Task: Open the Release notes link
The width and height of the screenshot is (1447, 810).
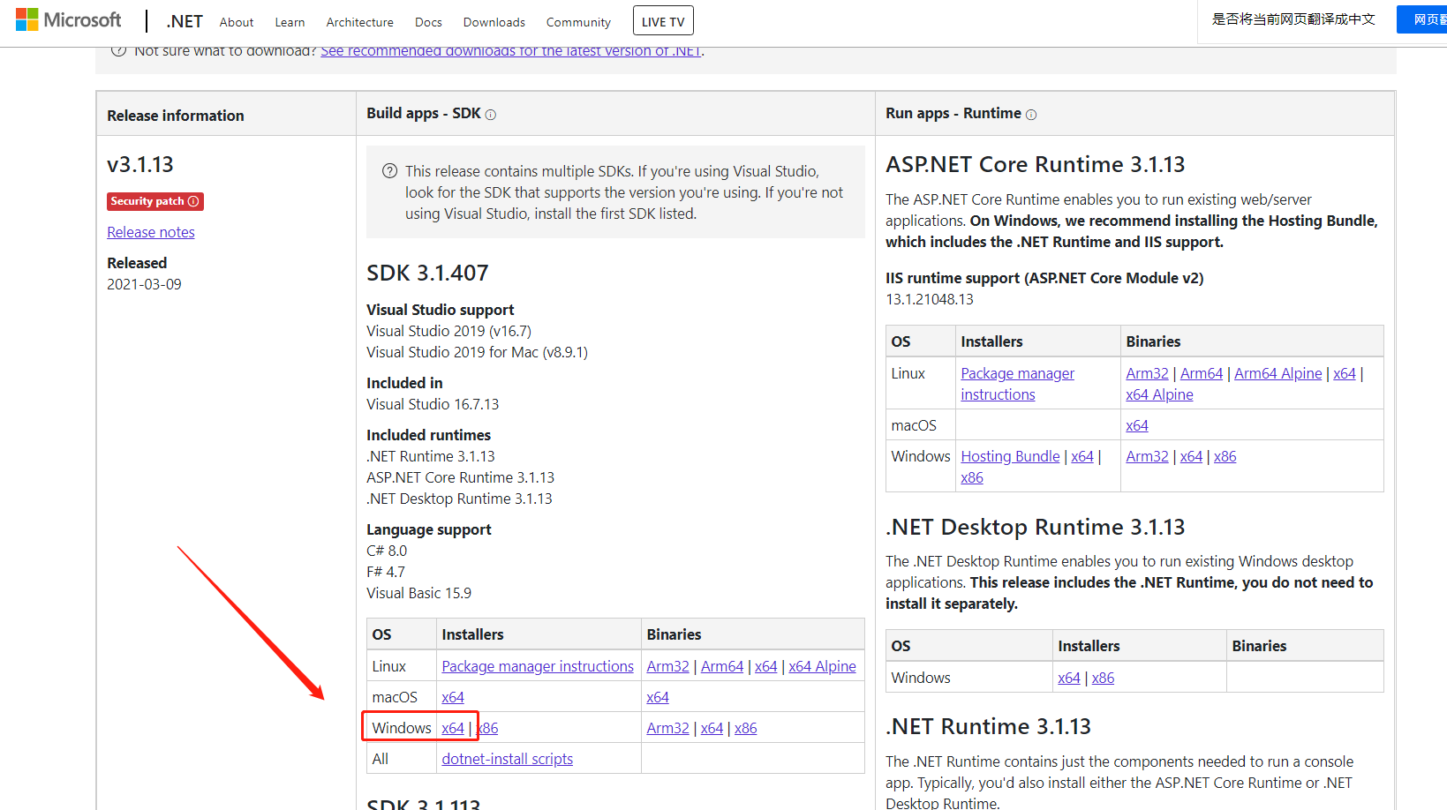Action: pos(150,232)
